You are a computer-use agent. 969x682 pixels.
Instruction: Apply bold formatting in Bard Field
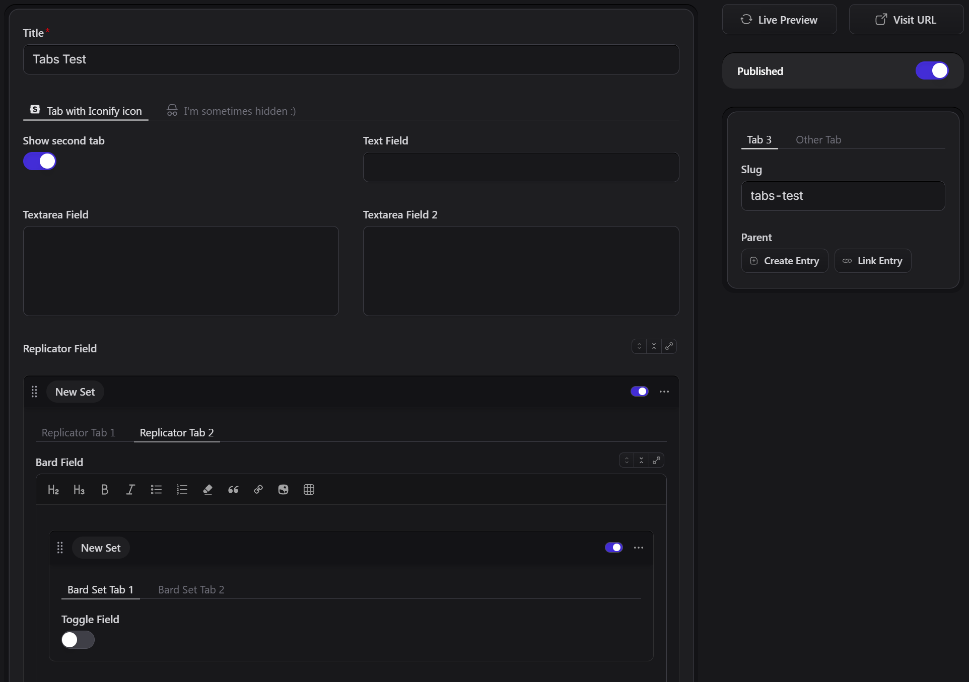click(105, 490)
